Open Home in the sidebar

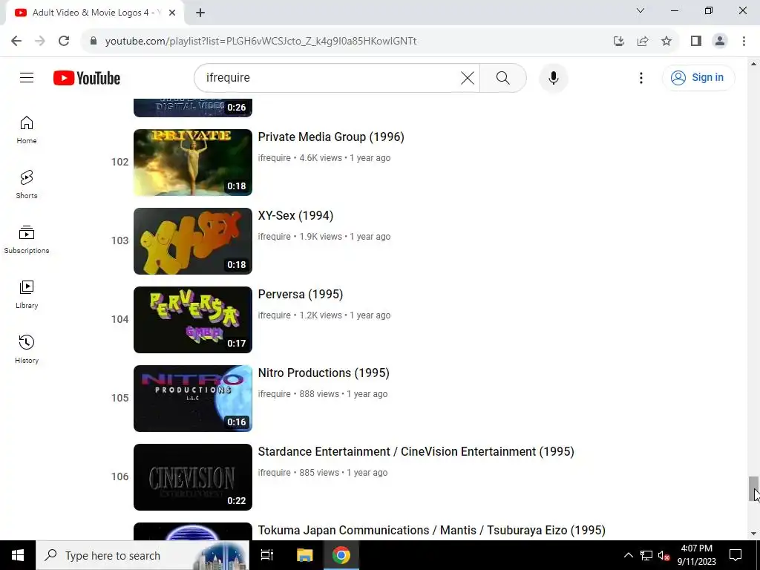(x=27, y=129)
